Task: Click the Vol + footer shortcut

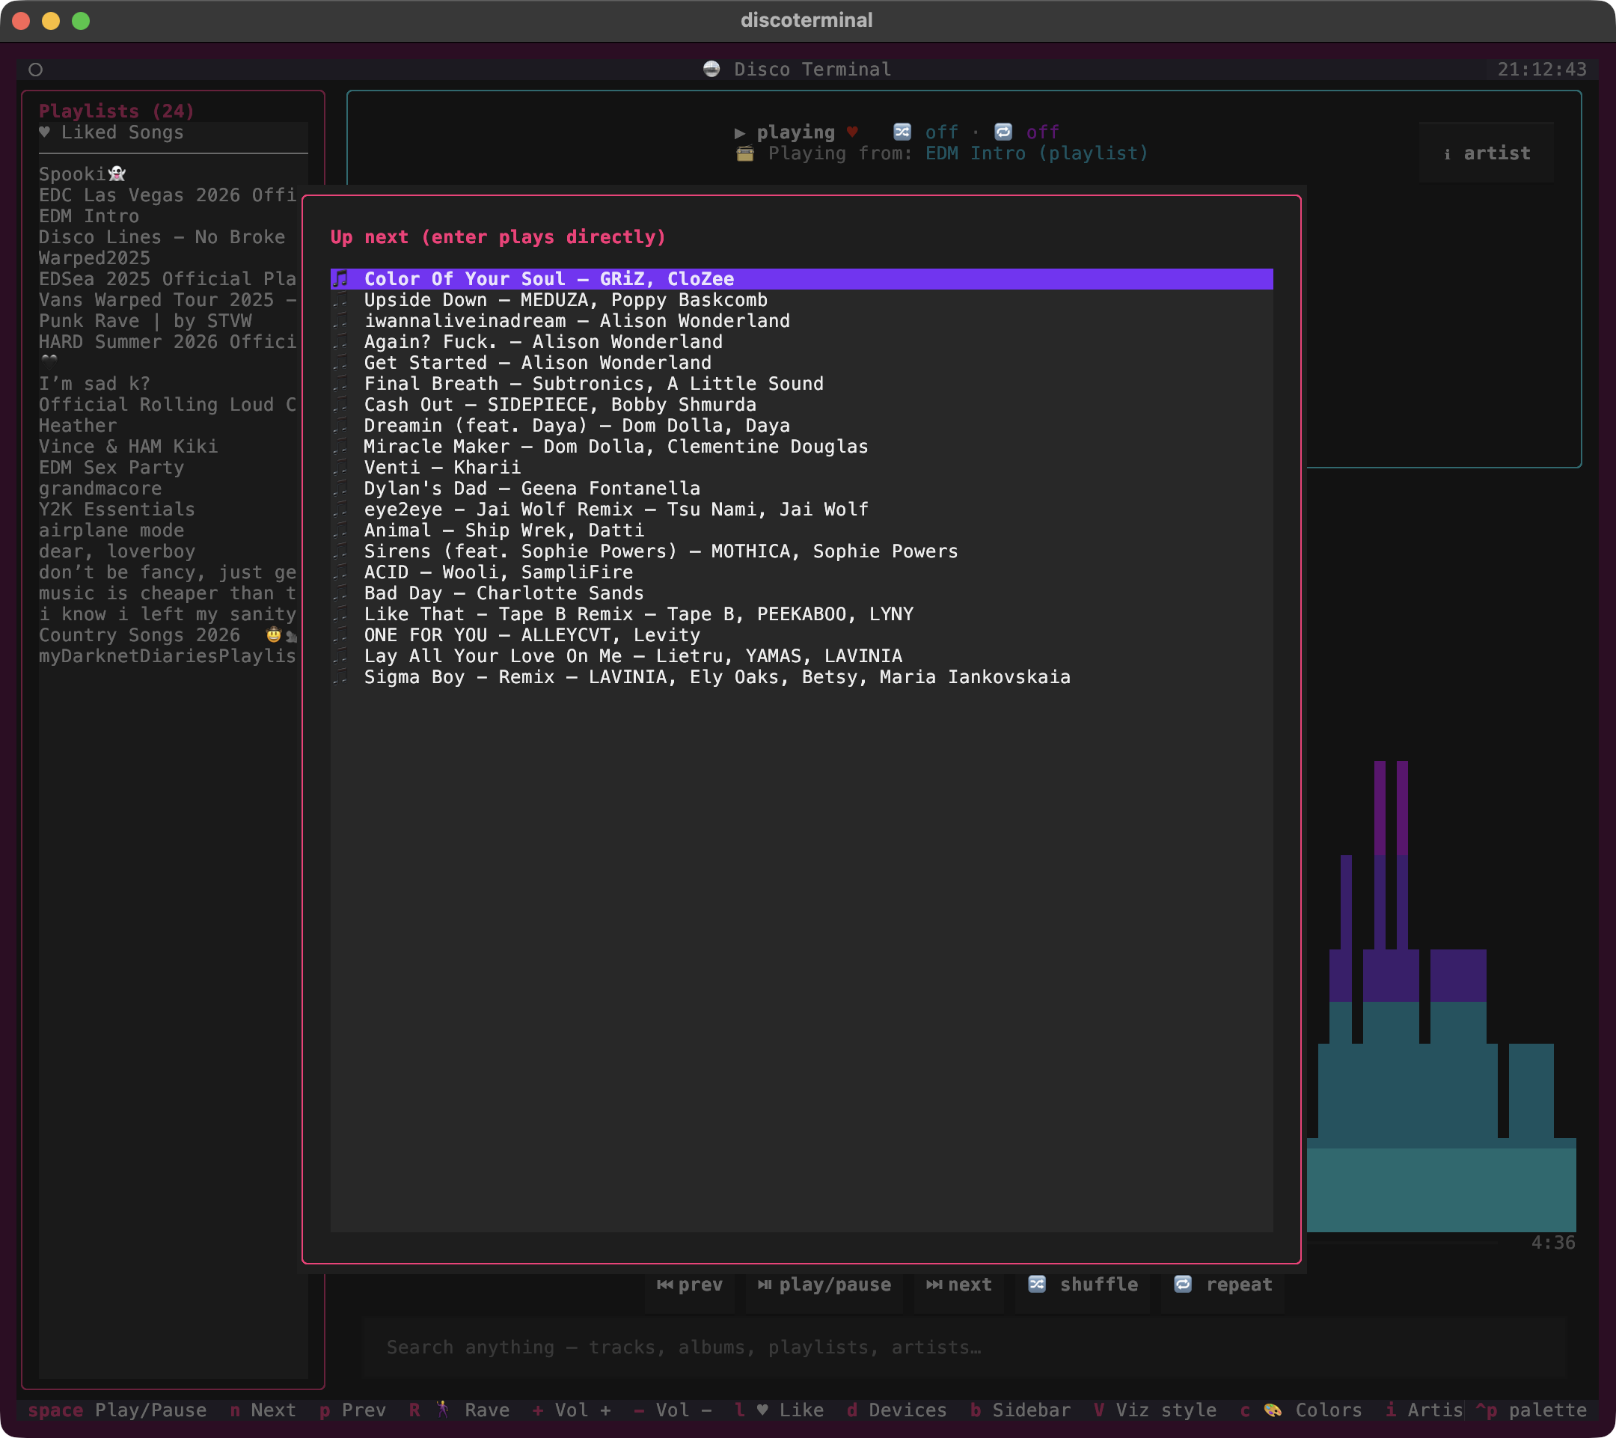Action: point(572,1410)
